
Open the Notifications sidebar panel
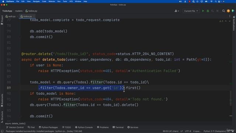pyautogui.click(x=234, y=23)
